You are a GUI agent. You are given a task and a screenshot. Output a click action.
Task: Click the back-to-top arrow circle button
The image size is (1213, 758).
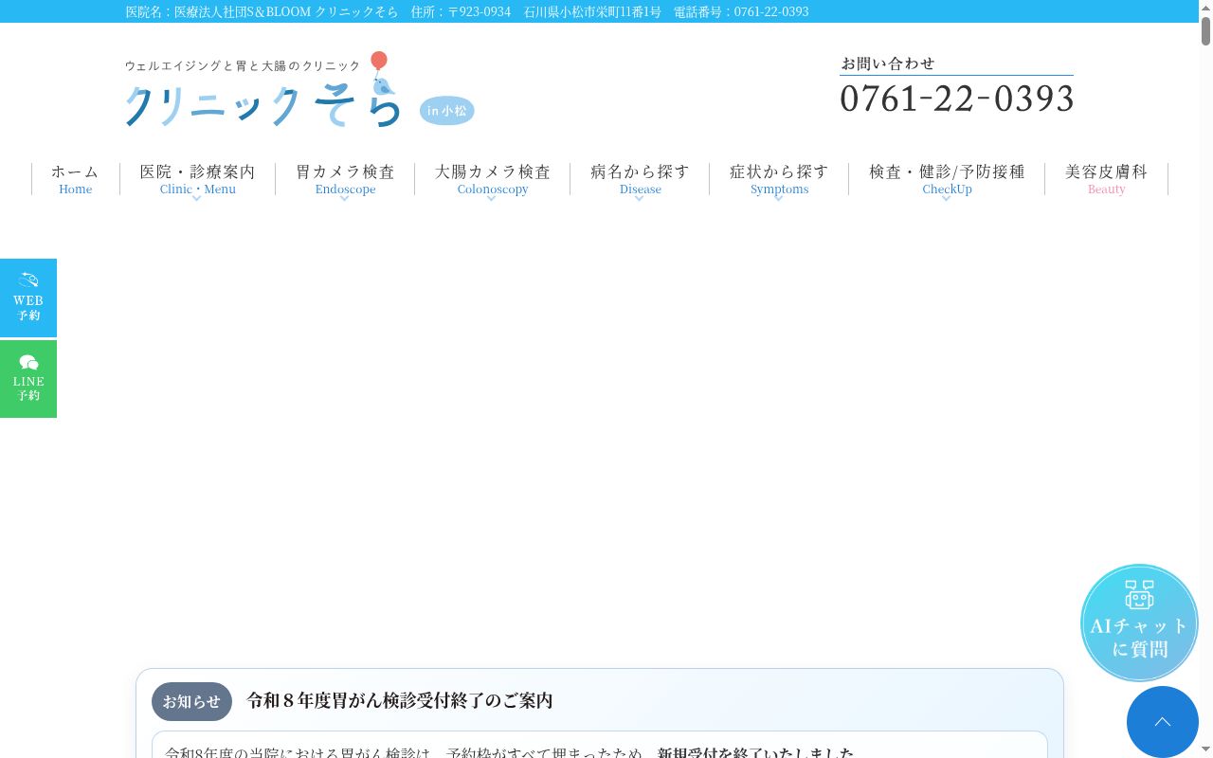(1163, 722)
